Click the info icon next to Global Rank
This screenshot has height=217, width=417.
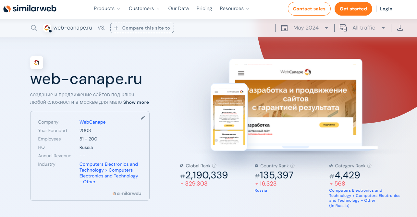(x=214, y=166)
